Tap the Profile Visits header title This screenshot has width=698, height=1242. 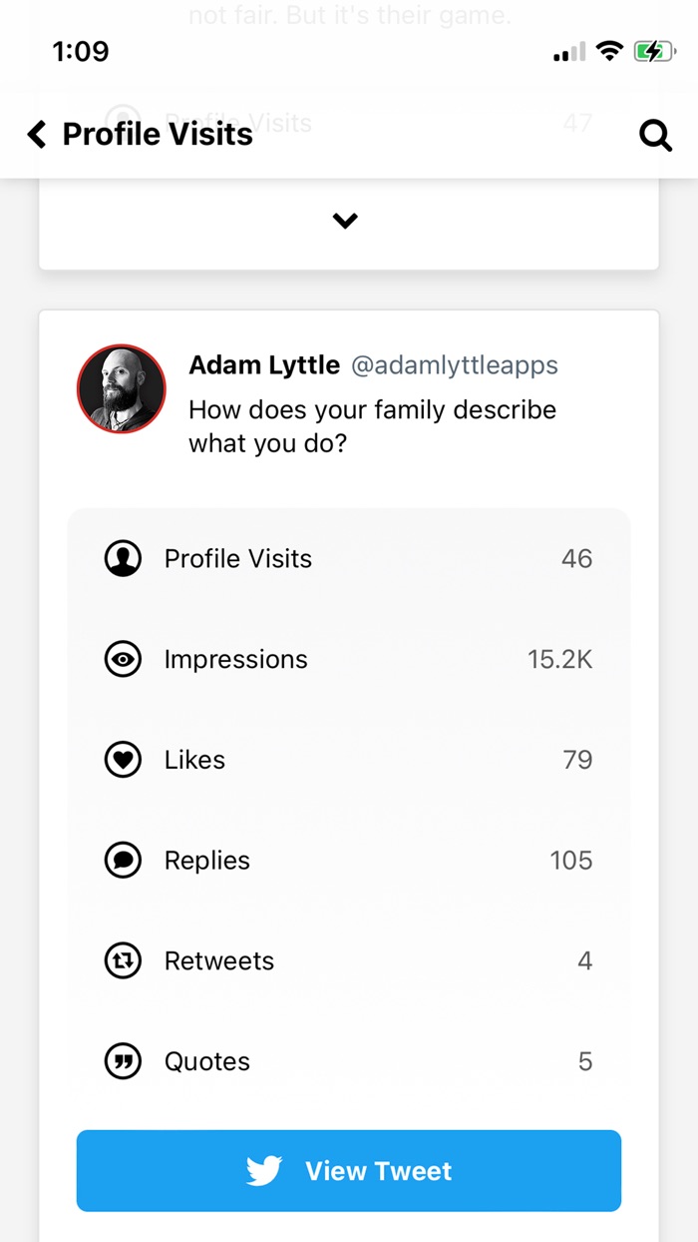tap(157, 133)
